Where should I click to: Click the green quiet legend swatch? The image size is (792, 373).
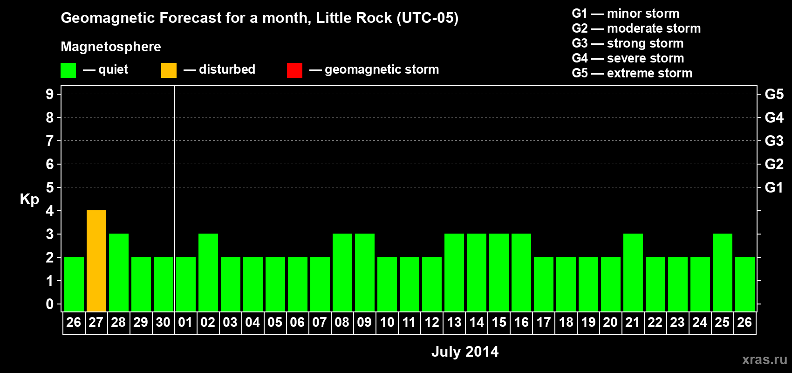tap(68, 70)
